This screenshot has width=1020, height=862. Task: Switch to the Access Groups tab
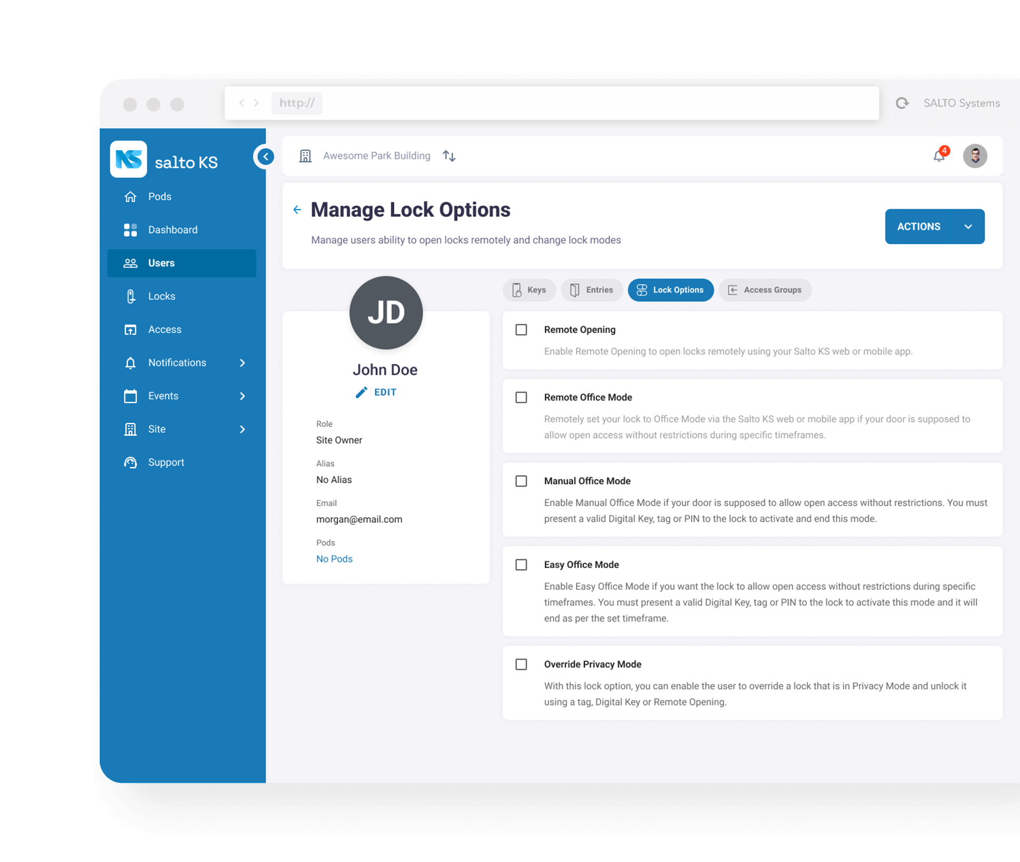764,290
